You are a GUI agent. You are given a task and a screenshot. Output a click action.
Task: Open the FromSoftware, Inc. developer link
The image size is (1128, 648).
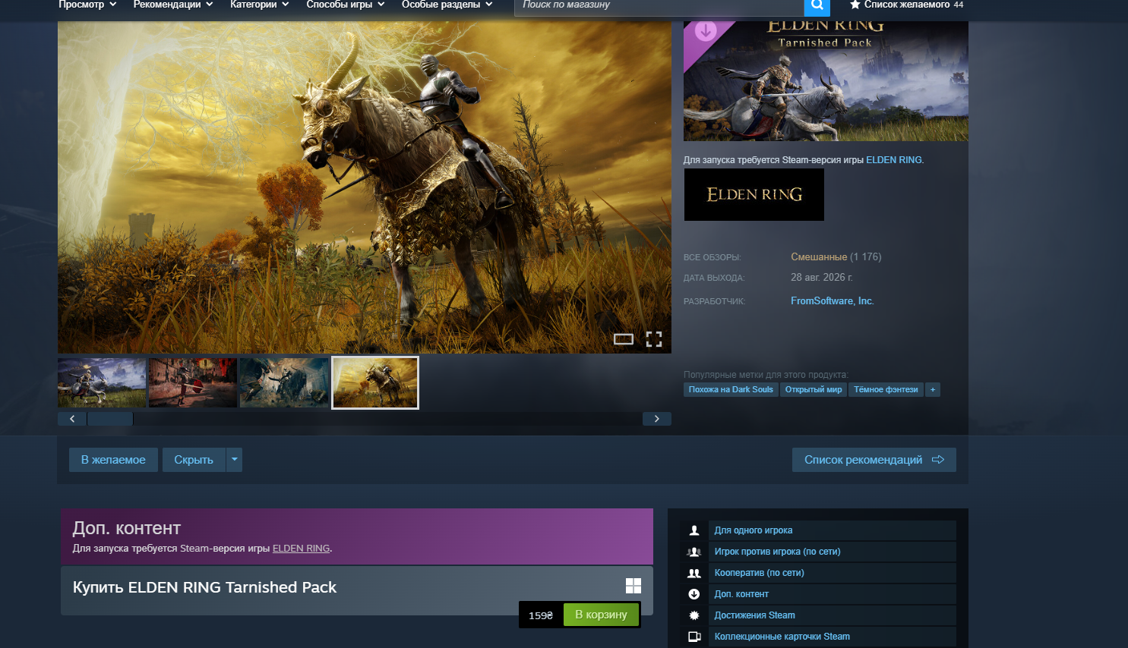pos(833,301)
